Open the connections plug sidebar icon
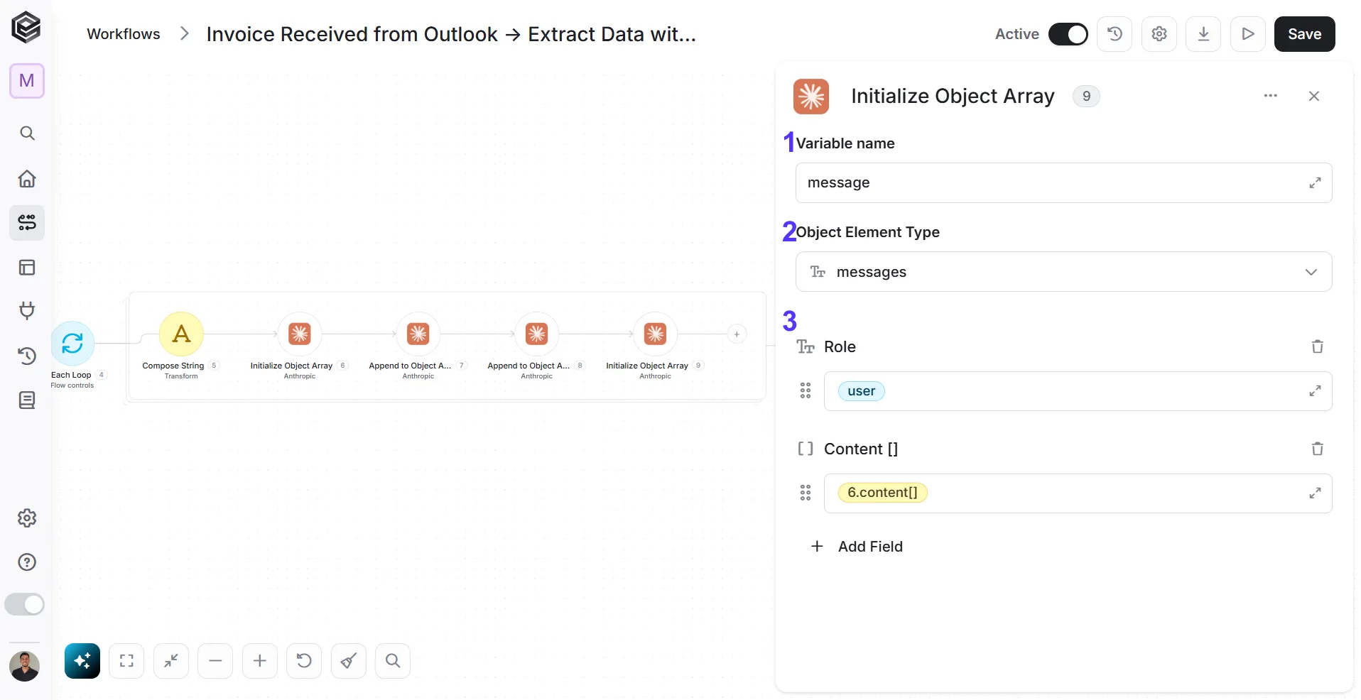 point(27,310)
